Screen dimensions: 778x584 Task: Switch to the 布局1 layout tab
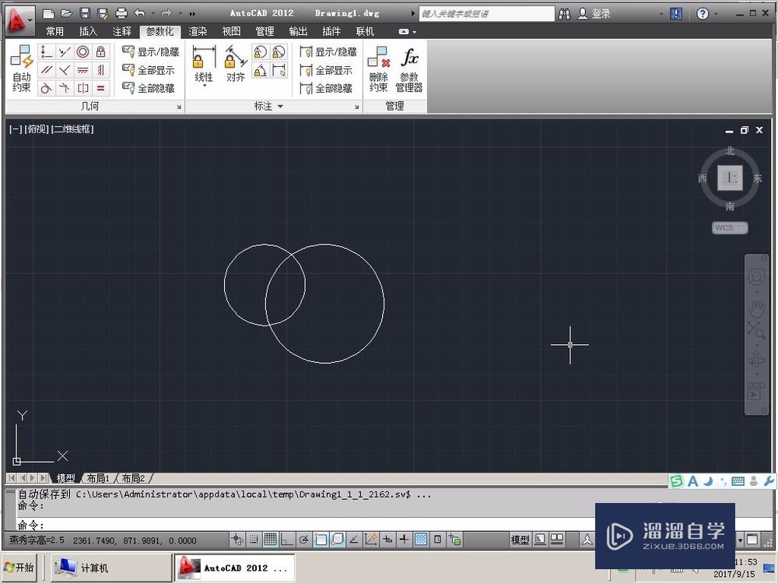point(97,478)
